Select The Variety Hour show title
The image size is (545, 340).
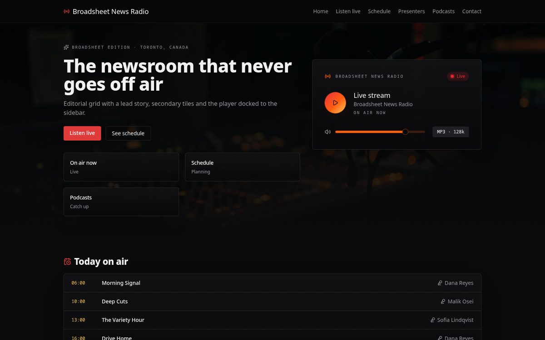pos(123,320)
